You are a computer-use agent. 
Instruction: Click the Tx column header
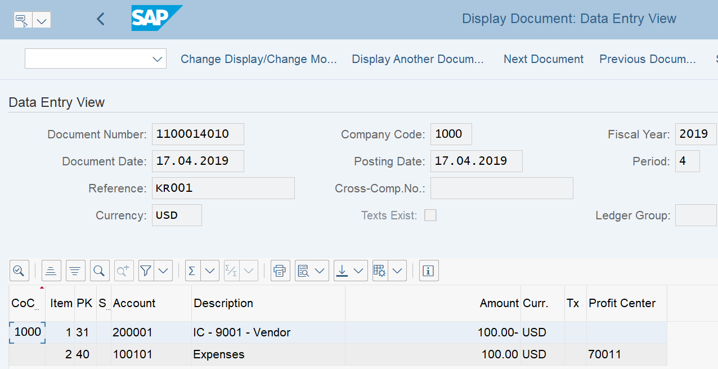coord(576,303)
